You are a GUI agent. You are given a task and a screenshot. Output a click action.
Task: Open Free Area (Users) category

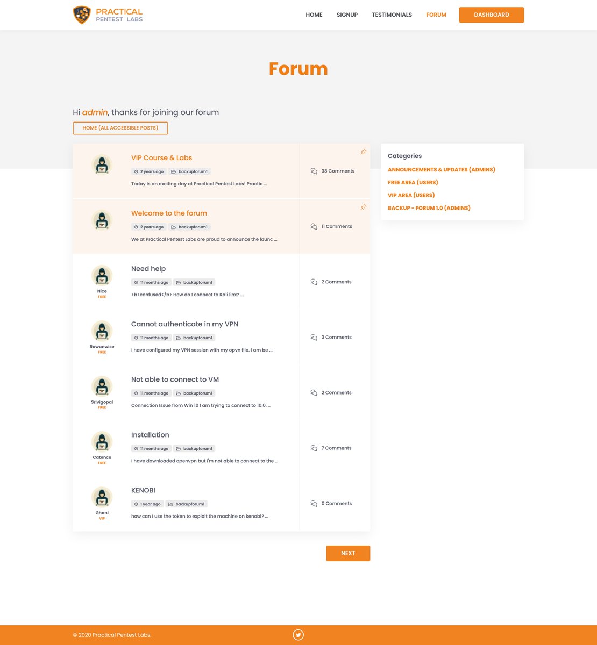pos(413,182)
